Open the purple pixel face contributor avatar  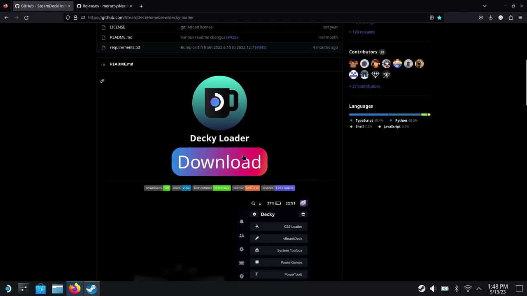pos(353,74)
